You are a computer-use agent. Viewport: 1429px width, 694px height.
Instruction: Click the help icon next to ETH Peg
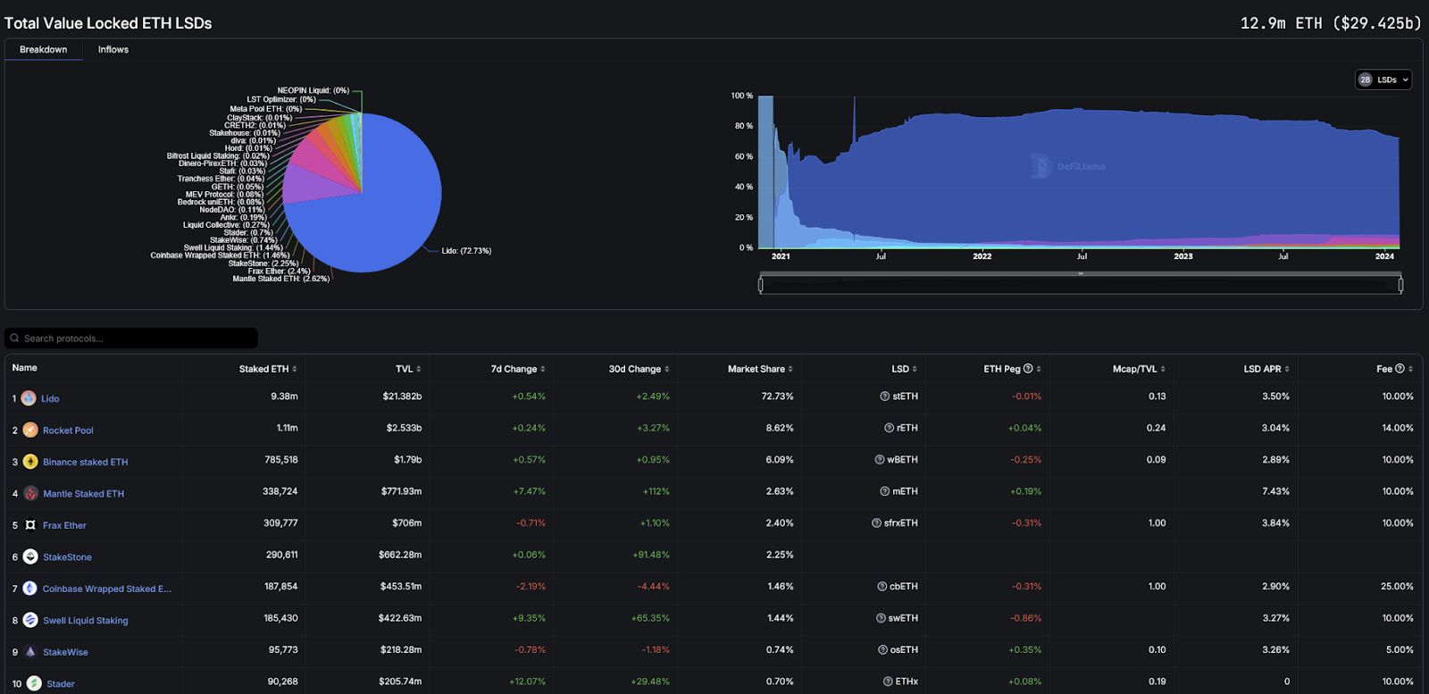tap(1028, 369)
